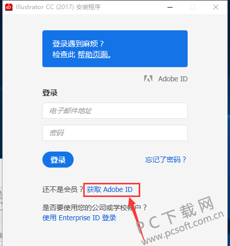Viewport: 230px width, 246px height.
Task: Select 使用 Enterprise ID 登录 link
Action: pyautogui.click(x=79, y=218)
